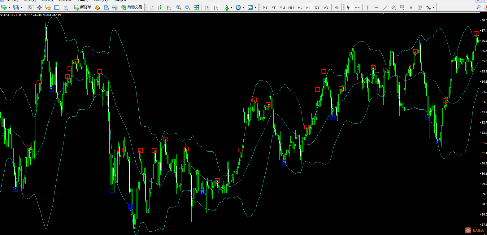Select the equidistant channel tool
This screenshot has width=487, height=235.
pyautogui.click(x=394, y=7)
